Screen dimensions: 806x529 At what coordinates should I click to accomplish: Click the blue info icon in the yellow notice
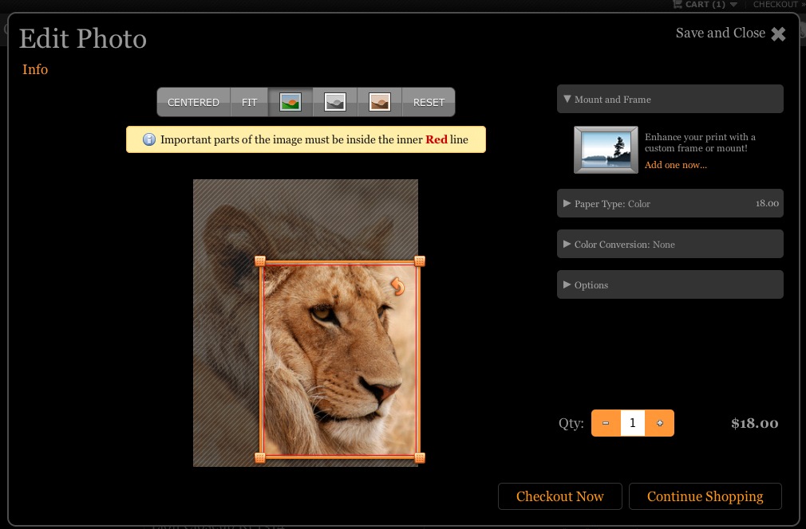(149, 139)
